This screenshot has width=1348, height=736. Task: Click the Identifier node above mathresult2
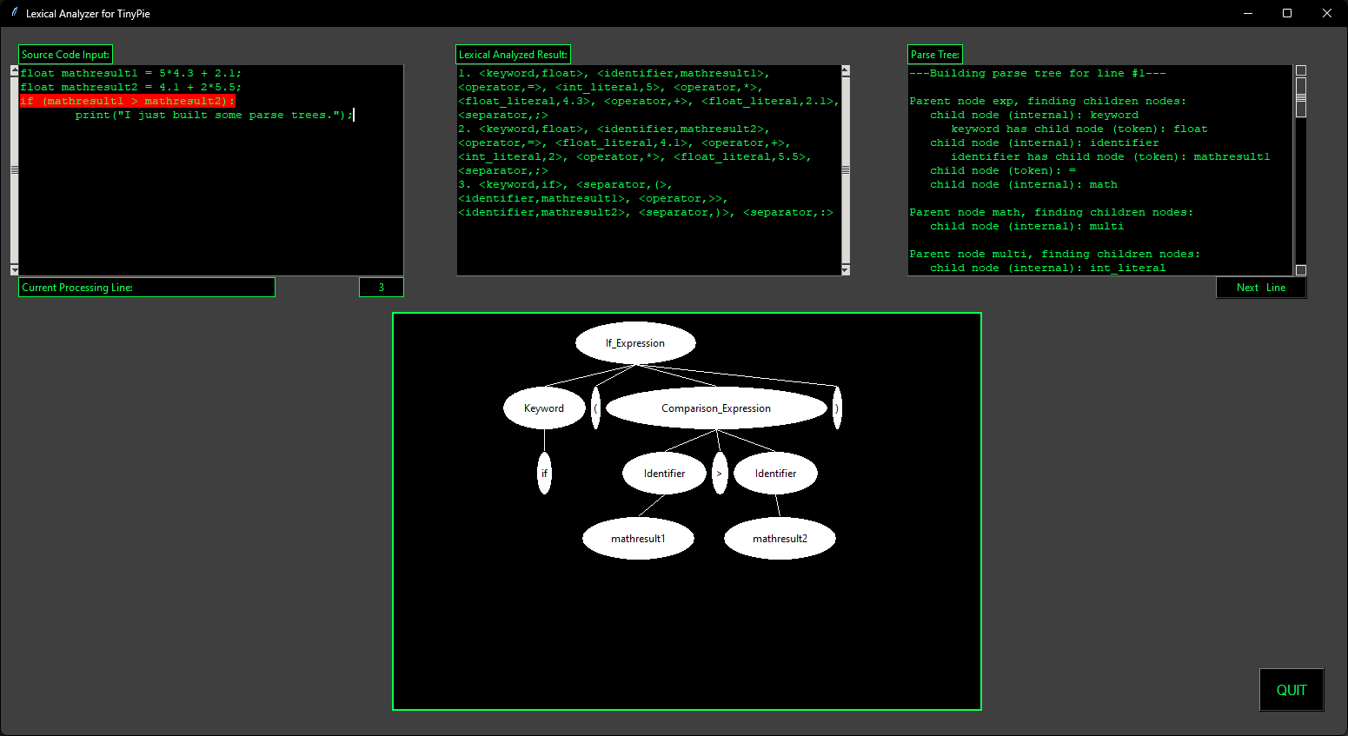coord(775,474)
